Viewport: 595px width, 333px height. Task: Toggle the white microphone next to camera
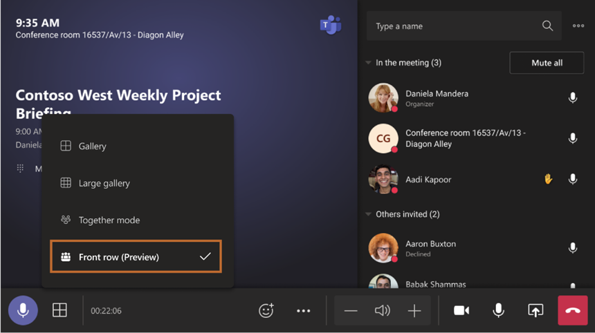(x=498, y=310)
